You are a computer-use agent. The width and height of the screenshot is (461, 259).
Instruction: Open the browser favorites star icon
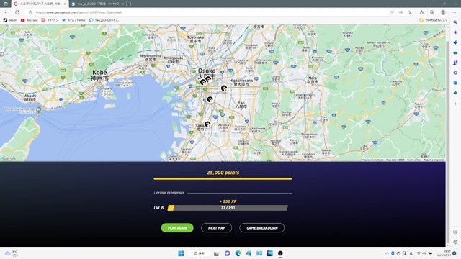[x=421, y=12]
